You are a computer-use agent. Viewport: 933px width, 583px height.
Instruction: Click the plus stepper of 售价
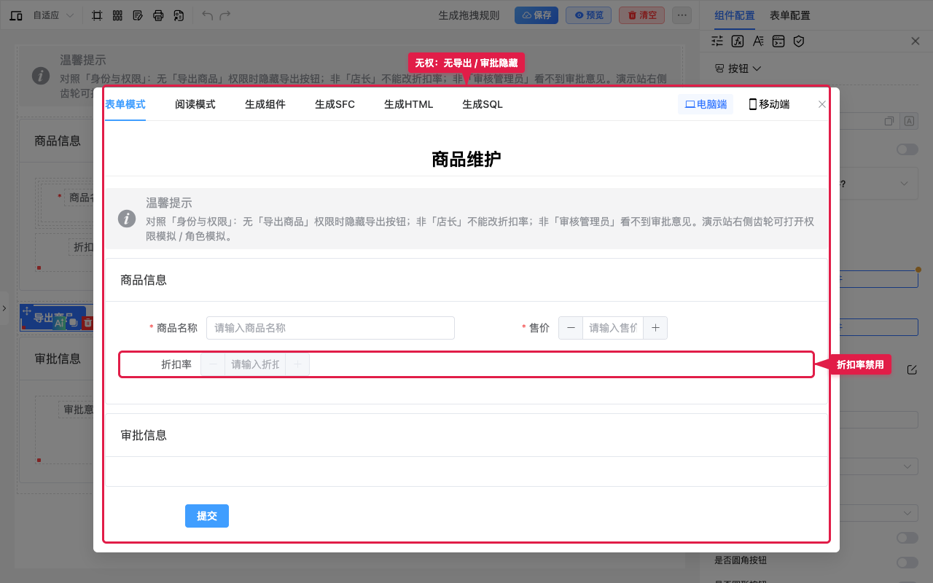[x=655, y=328]
